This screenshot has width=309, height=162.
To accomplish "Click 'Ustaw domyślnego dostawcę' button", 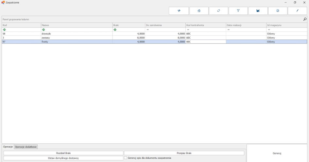I will click(63, 158).
